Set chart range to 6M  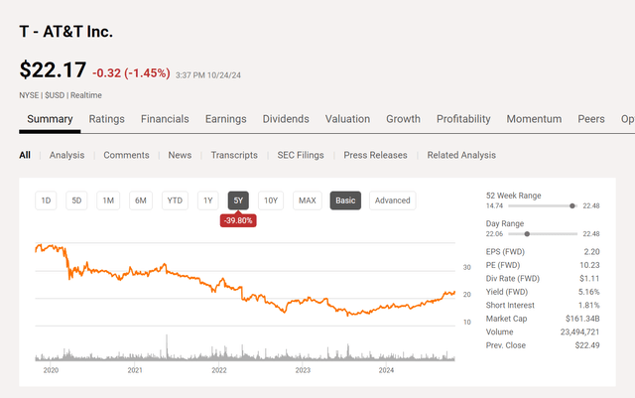(141, 200)
